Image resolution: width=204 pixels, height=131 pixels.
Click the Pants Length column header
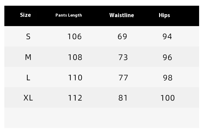[x=69, y=15]
